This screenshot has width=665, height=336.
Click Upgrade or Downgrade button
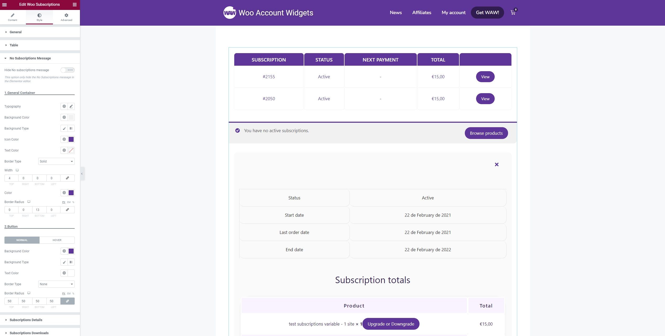pos(391,324)
